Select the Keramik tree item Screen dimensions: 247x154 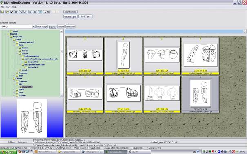click(x=13, y=34)
